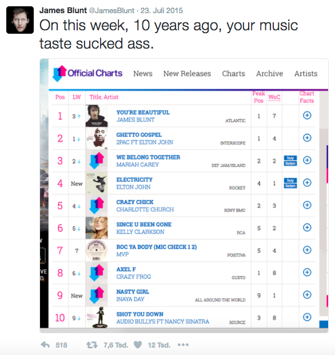Open the News navigation item
This screenshot has width=335, height=355.
pos(143,74)
